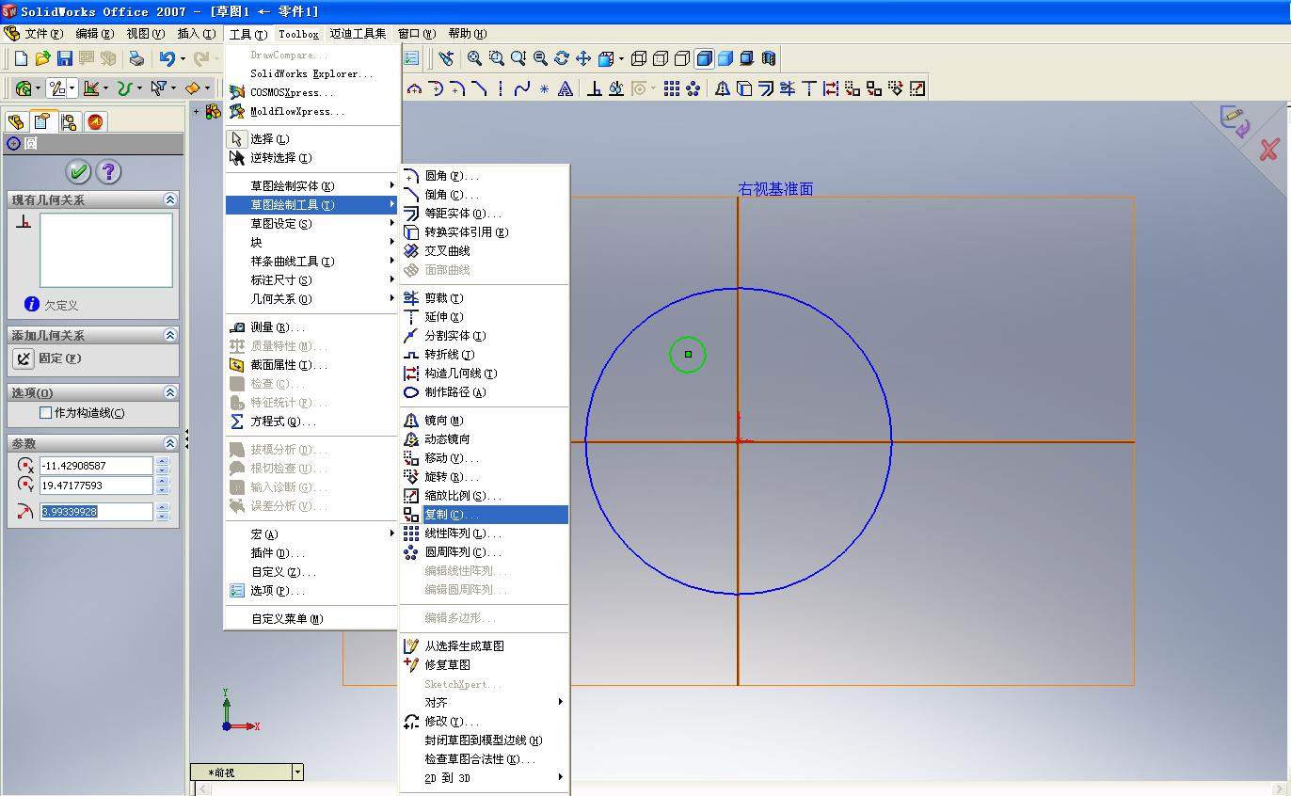Viewport: 1291px width, 796px height.
Task: Cancel sketch with the red X corner icon
Action: pos(1269,150)
